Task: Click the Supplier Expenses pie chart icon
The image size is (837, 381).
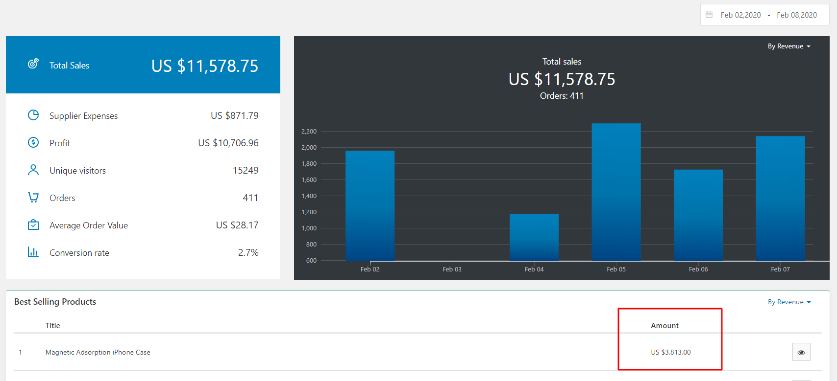Action: pyautogui.click(x=33, y=115)
